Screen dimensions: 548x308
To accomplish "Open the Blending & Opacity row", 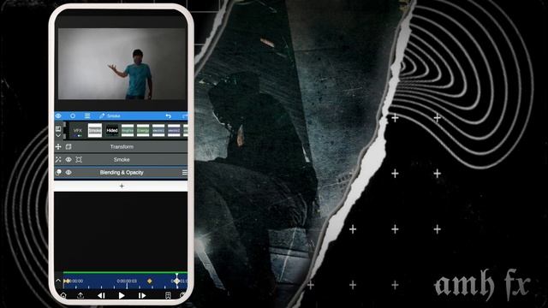I will point(121,172).
